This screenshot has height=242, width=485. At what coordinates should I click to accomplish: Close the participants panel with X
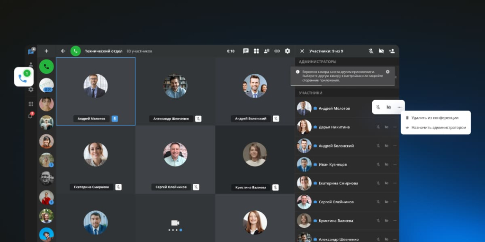[x=302, y=51]
